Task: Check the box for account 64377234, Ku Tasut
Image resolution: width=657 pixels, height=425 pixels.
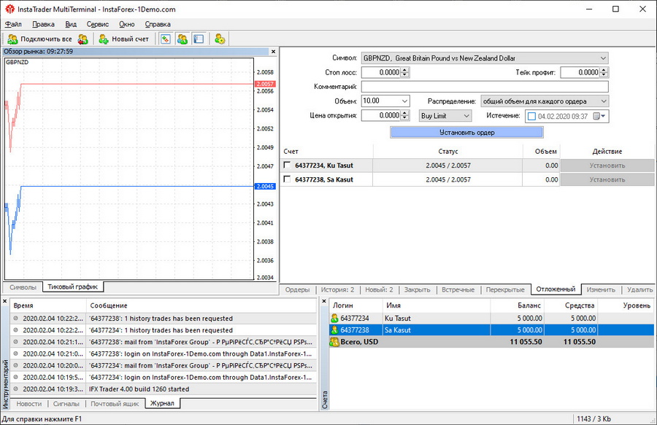Action: 288,165
